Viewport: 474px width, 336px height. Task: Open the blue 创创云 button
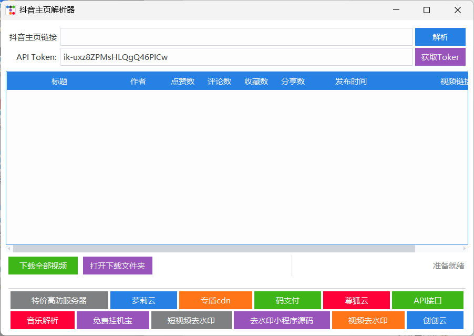coord(435,320)
